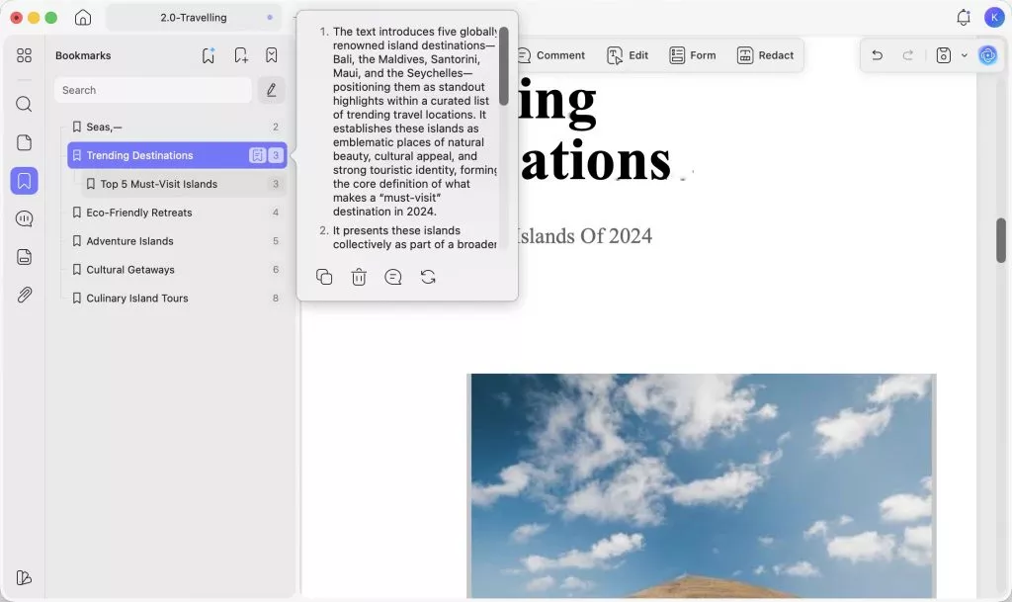Open the Comment tool
1012x602 pixels.
(551, 55)
